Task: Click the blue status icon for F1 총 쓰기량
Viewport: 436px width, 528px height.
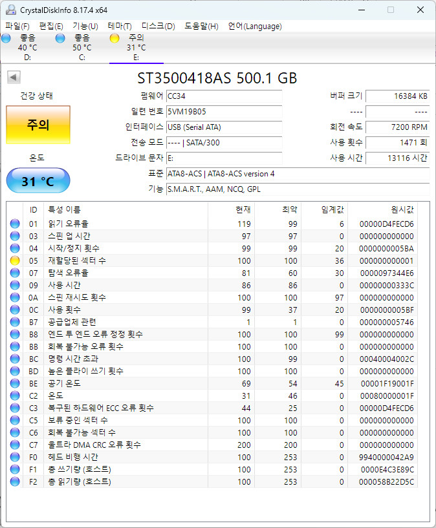Action: click(15, 469)
